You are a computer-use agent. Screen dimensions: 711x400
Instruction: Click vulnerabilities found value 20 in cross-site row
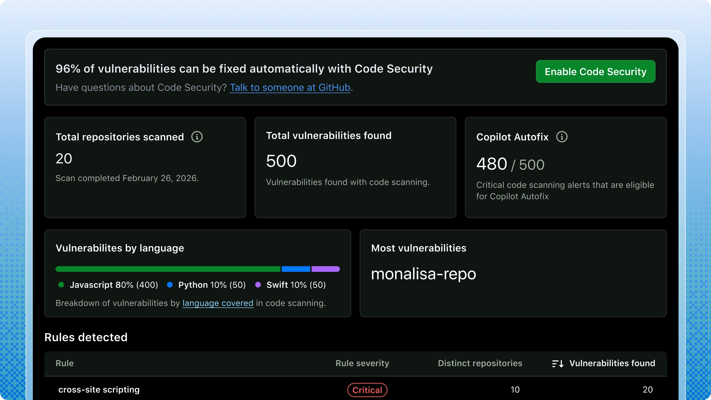point(647,389)
